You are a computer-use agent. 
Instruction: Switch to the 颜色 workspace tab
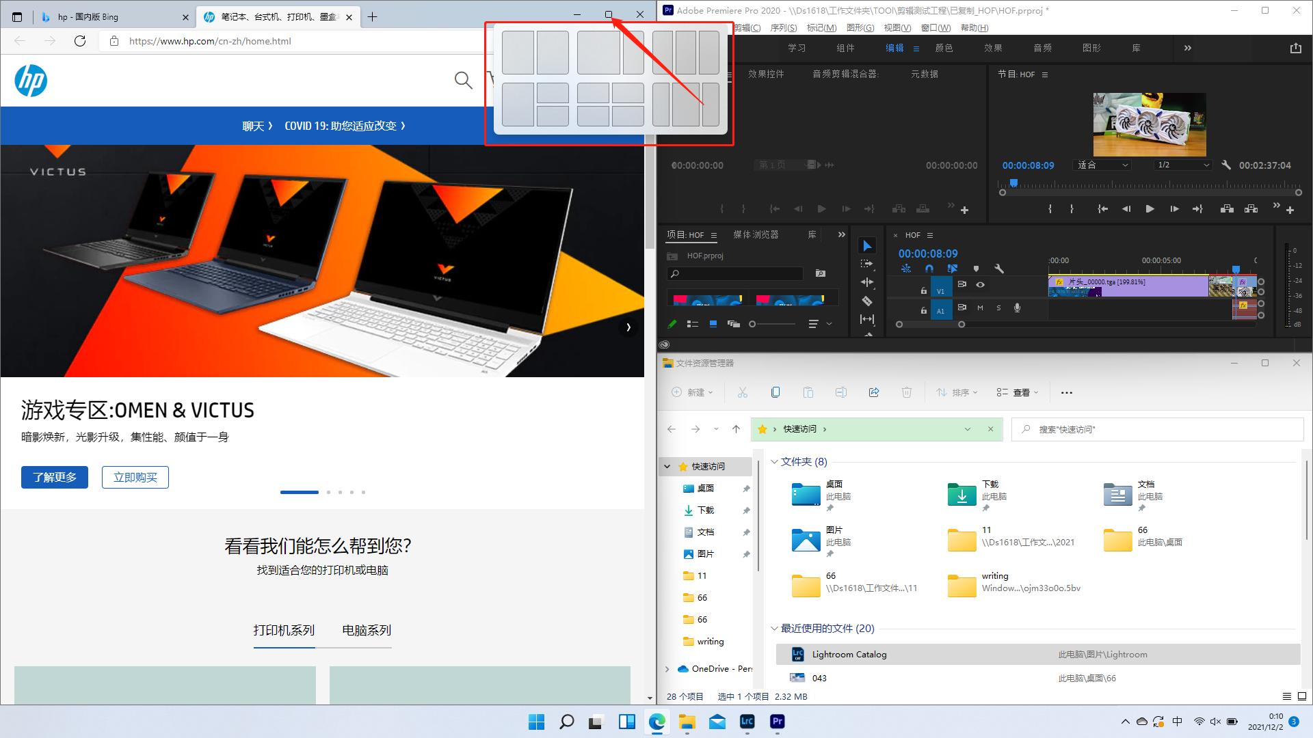click(944, 48)
